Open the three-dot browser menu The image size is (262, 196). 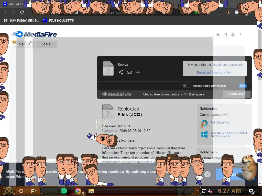240,35
